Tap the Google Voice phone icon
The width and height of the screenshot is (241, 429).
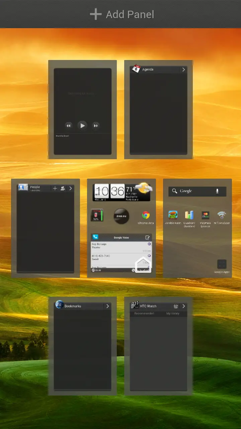(95, 237)
